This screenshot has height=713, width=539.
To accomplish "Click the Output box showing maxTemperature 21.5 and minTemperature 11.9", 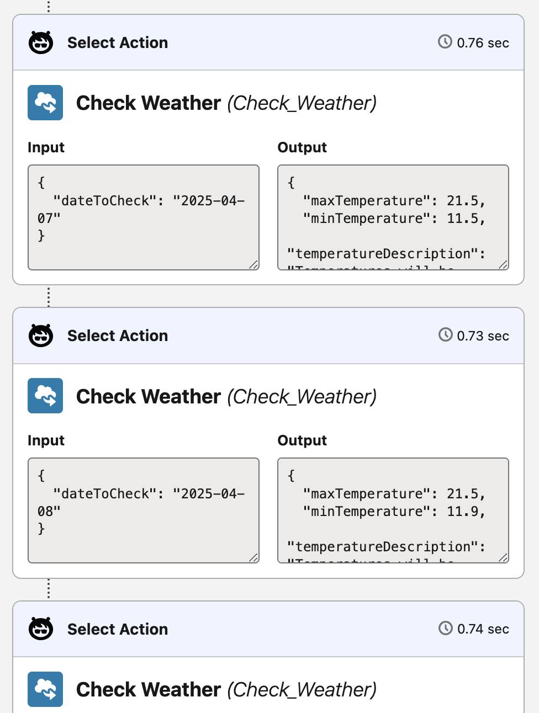I will [393, 510].
